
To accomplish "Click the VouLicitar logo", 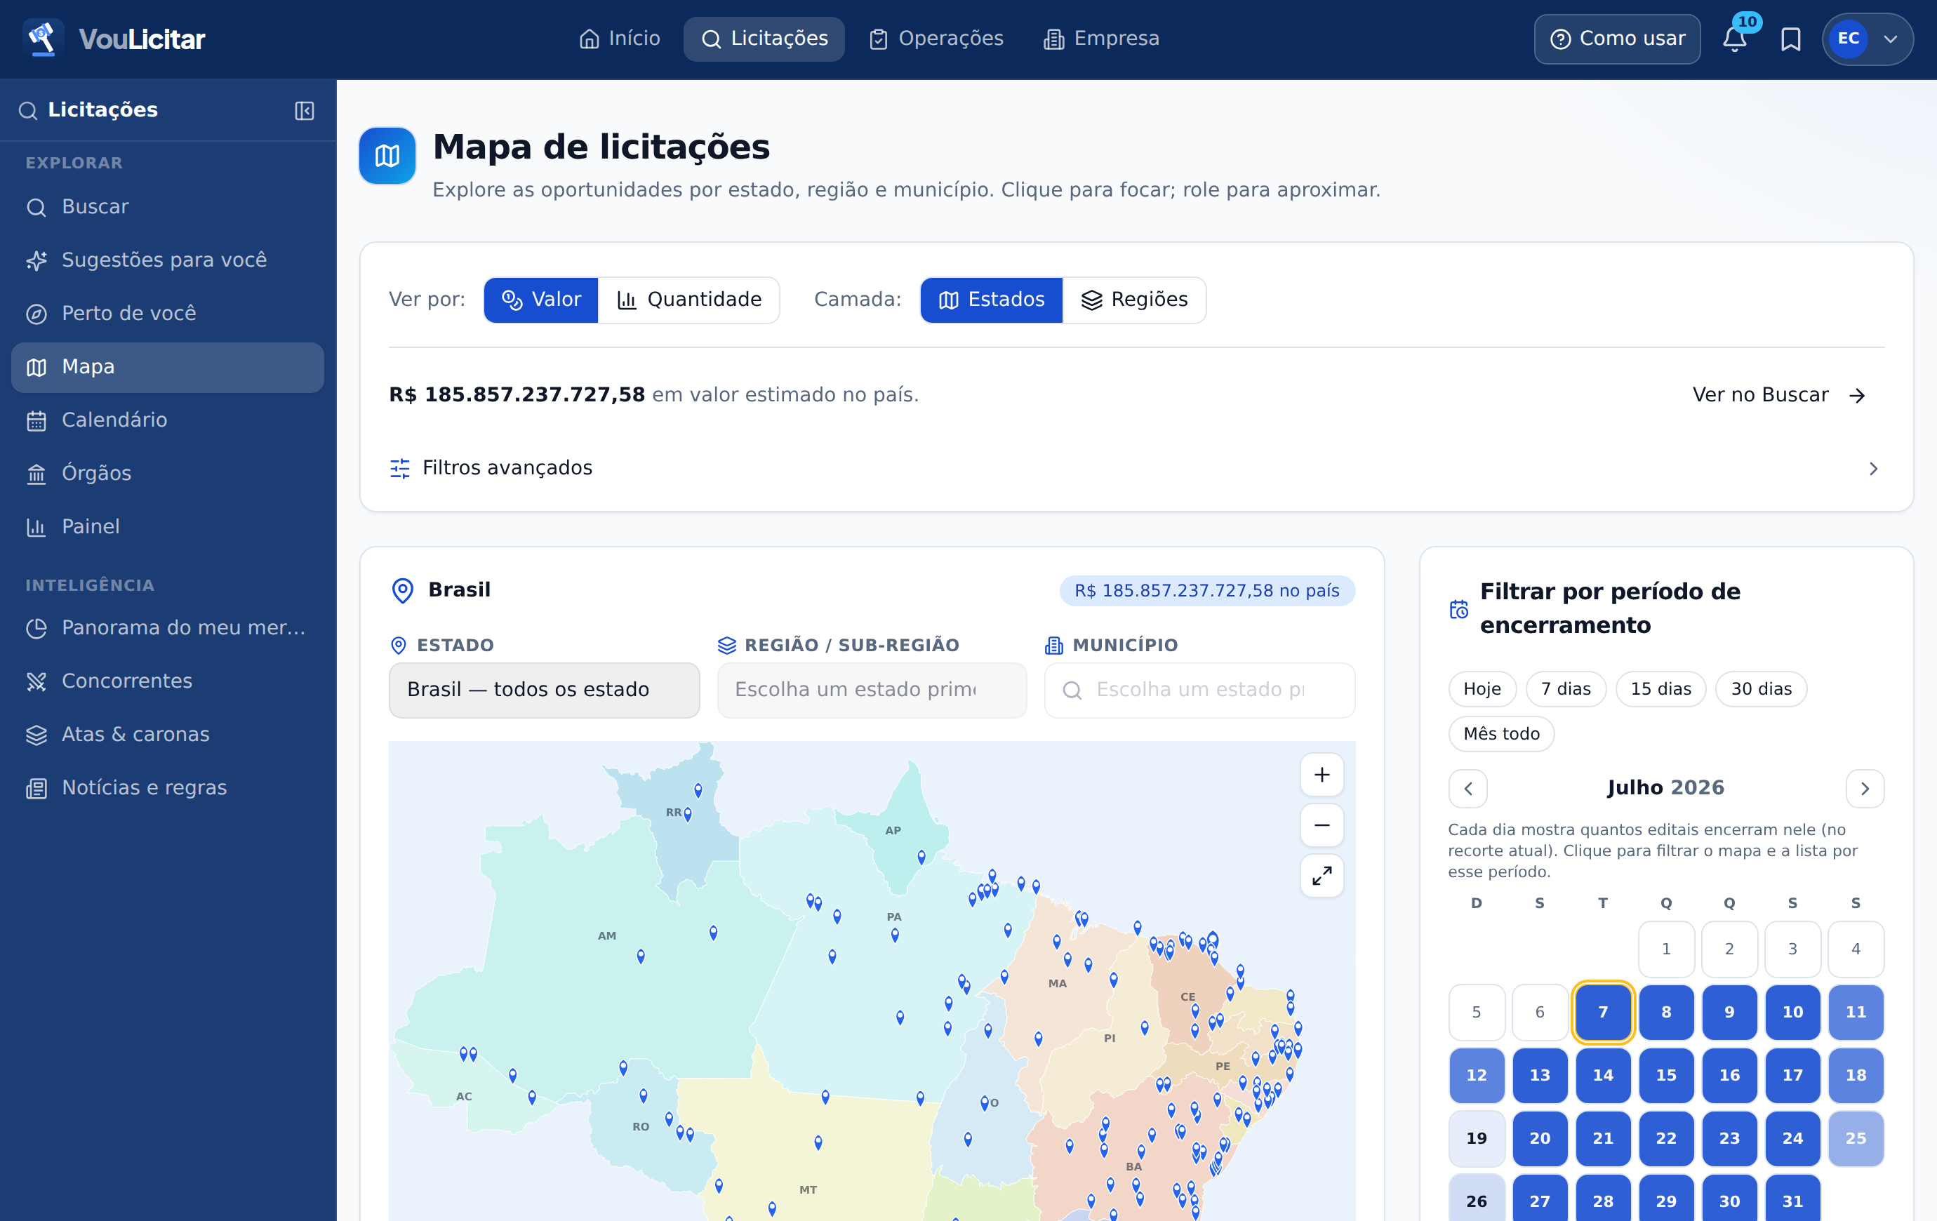I will click(114, 39).
